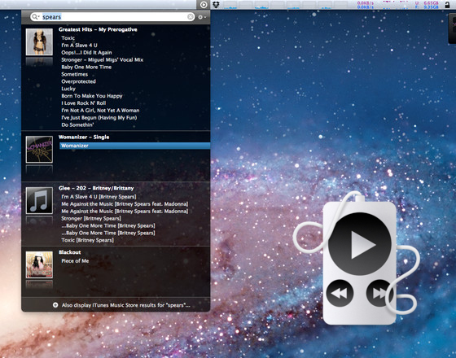Click the Glee – 202 – Britney/Brittany title
The width and height of the screenshot is (456, 358).
[96, 188]
